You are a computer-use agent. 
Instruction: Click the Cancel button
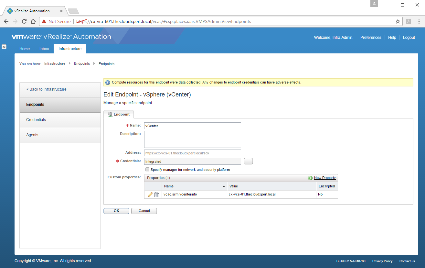click(x=144, y=211)
